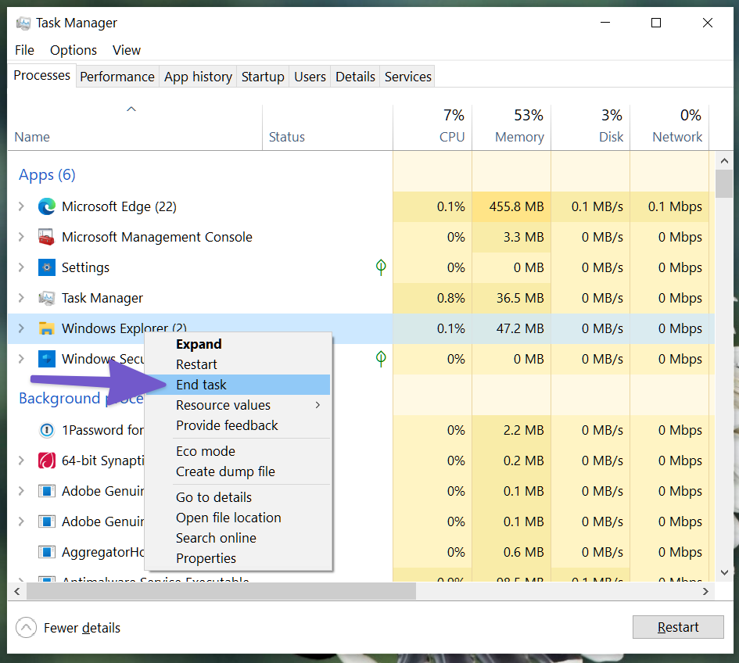This screenshot has height=663, width=739.
Task: Open the View menu
Action: click(x=127, y=50)
